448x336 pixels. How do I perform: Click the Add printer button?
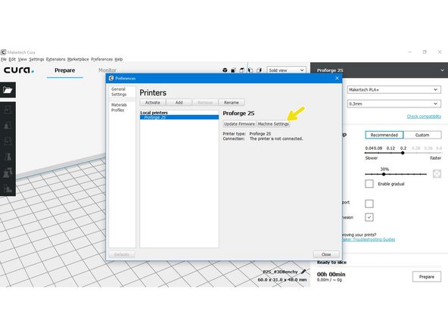[179, 103]
